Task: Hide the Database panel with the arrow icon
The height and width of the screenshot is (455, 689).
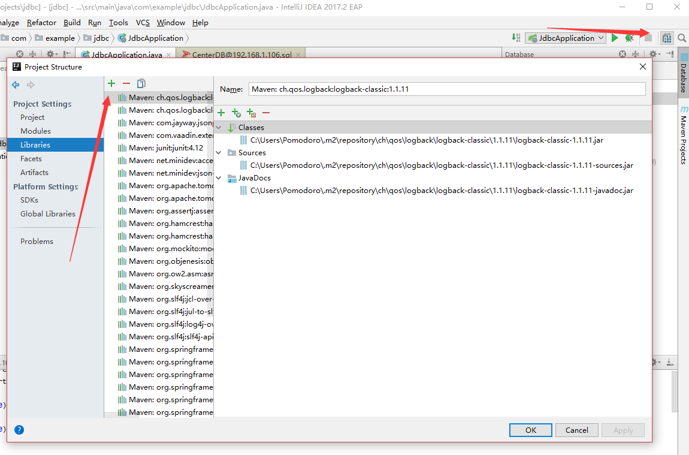Action: coord(670,54)
